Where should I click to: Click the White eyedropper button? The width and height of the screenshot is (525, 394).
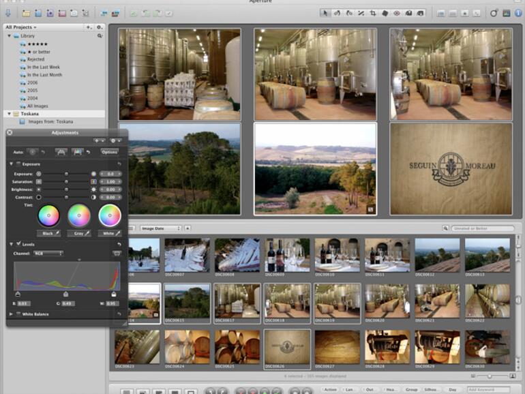click(x=109, y=233)
